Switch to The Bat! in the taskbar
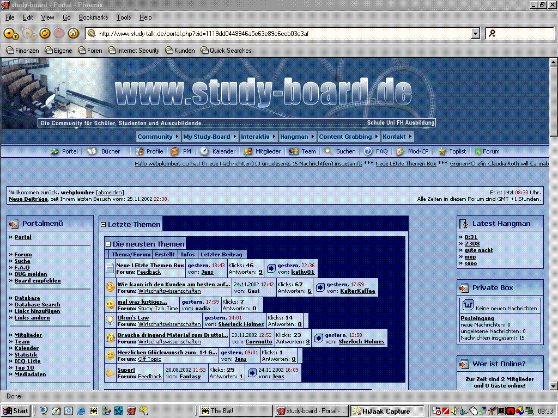 [234, 411]
